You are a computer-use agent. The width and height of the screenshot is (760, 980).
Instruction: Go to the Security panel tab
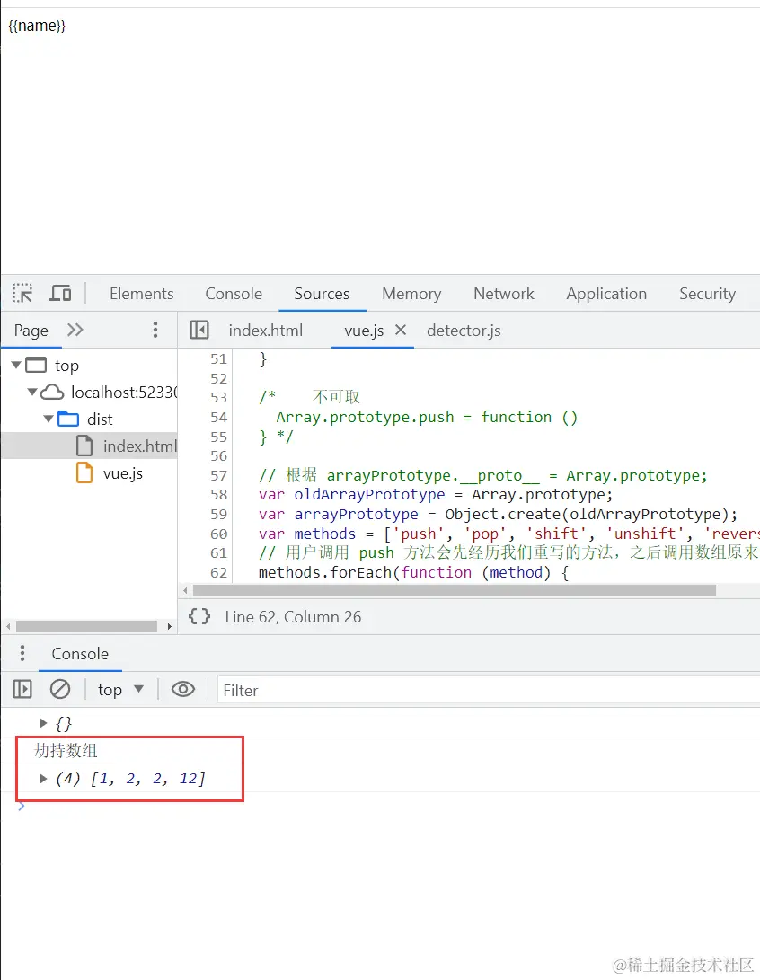point(708,293)
